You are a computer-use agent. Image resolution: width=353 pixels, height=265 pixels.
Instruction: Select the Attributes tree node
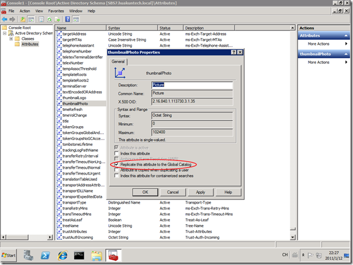pos(30,44)
